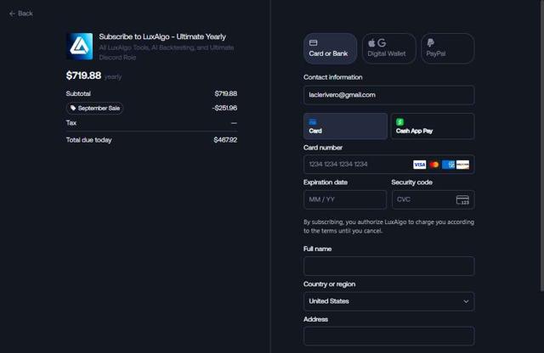Click the September Sale promo tag
This screenshot has width=544, height=353.
click(x=94, y=108)
